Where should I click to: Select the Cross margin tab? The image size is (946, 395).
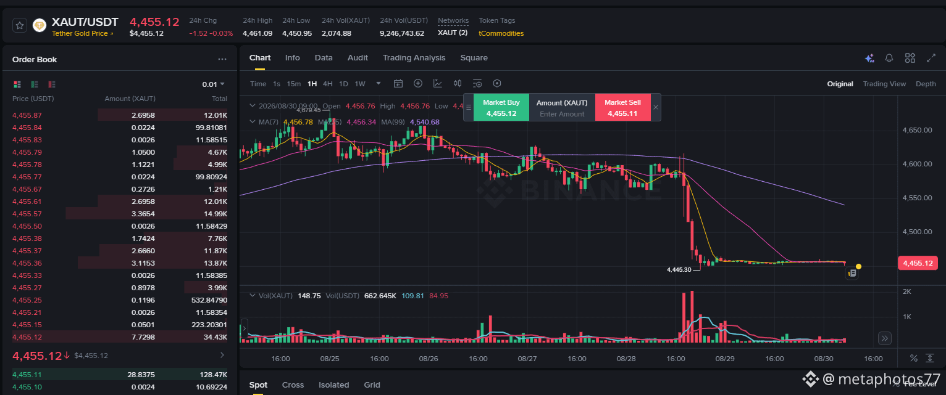click(293, 385)
